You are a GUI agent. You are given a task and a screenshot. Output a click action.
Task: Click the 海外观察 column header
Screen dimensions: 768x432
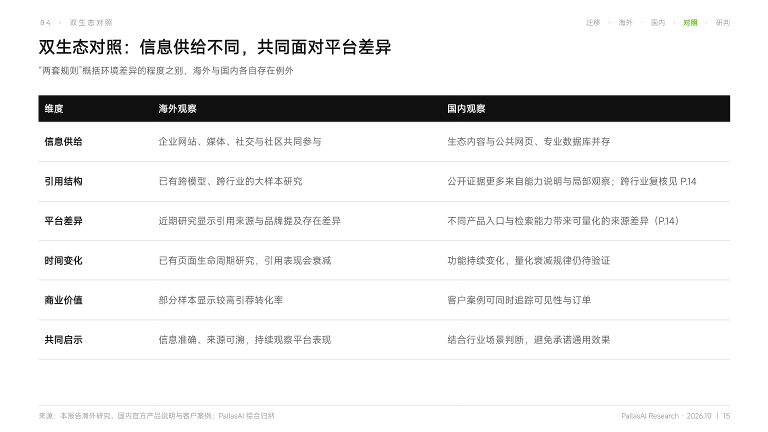pos(177,108)
